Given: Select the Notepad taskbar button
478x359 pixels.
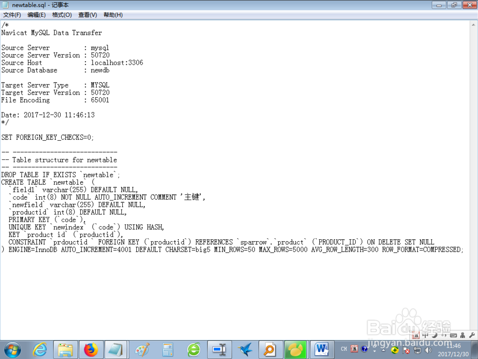Looking at the screenshot, I should pyautogui.click(x=116, y=350).
